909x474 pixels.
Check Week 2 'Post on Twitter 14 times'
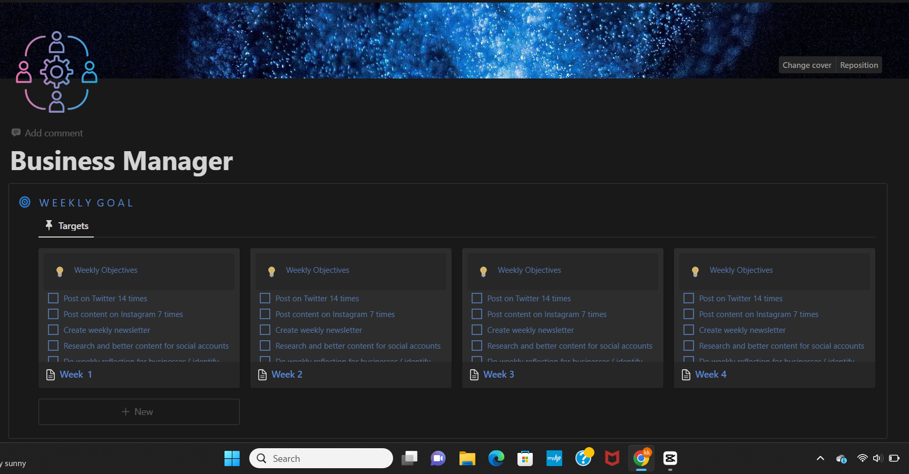click(x=265, y=299)
